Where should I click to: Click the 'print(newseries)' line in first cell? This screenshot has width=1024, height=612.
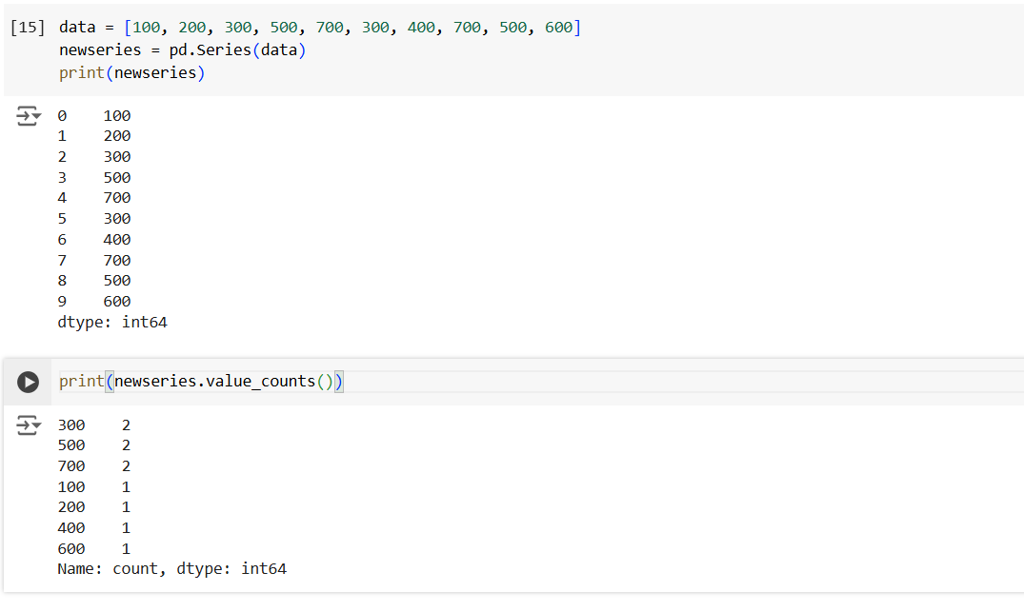coord(131,72)
